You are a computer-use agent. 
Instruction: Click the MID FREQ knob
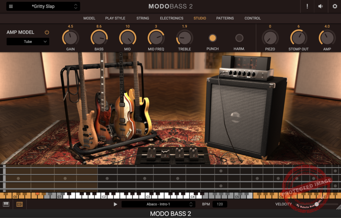coord(156,38)
